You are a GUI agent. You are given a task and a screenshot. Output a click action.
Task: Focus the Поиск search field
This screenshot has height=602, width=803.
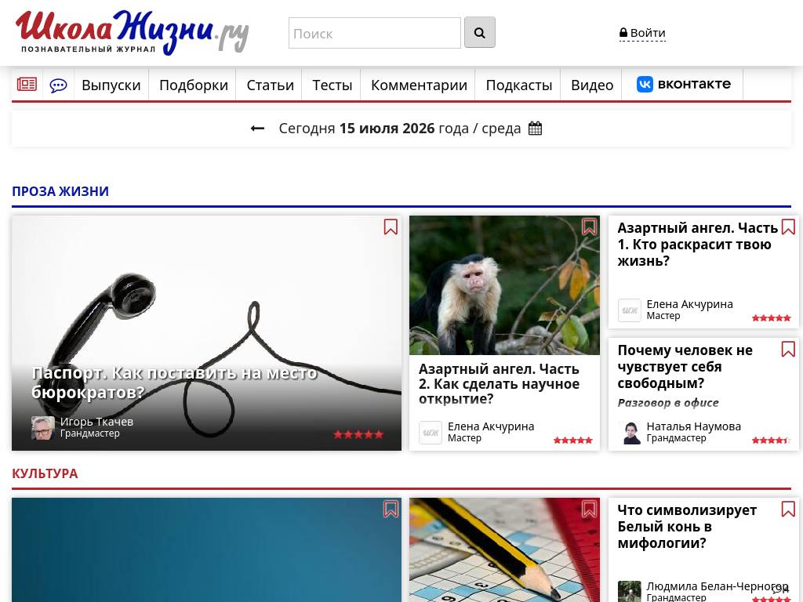tap(374, 33)
